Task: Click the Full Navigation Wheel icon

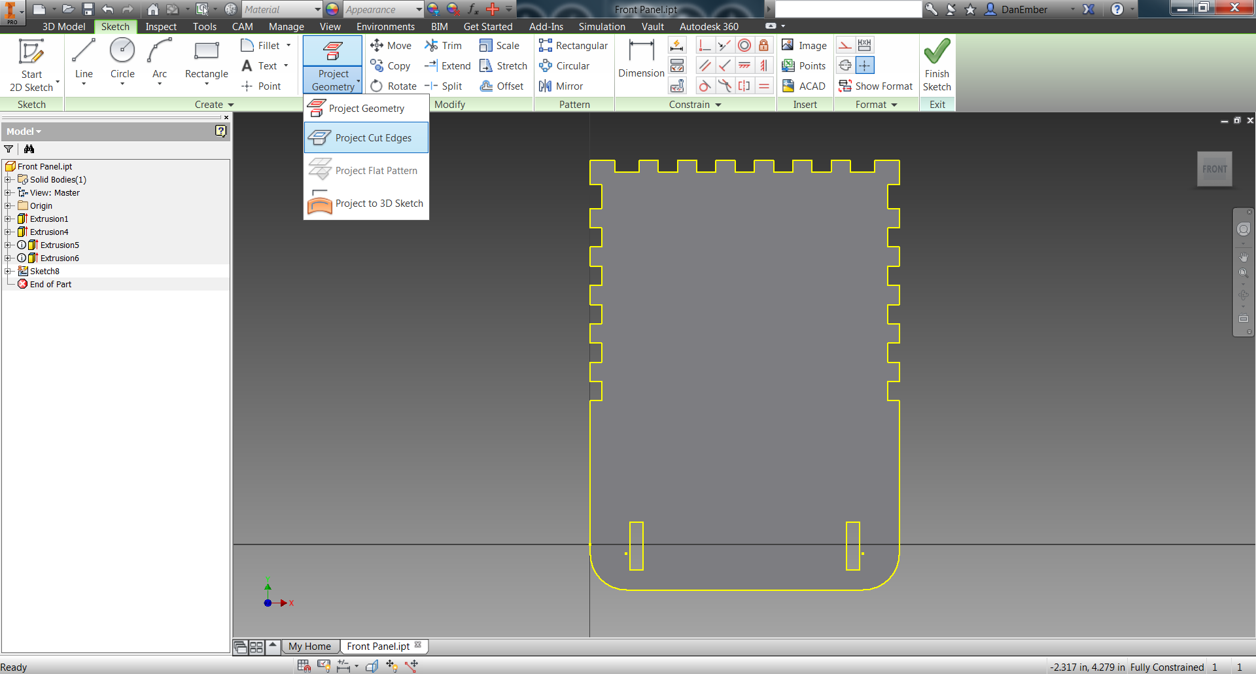Action: 1243,229
